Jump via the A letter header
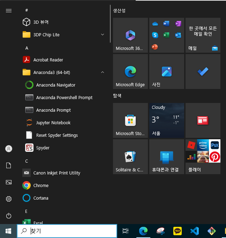 (27, 48)
